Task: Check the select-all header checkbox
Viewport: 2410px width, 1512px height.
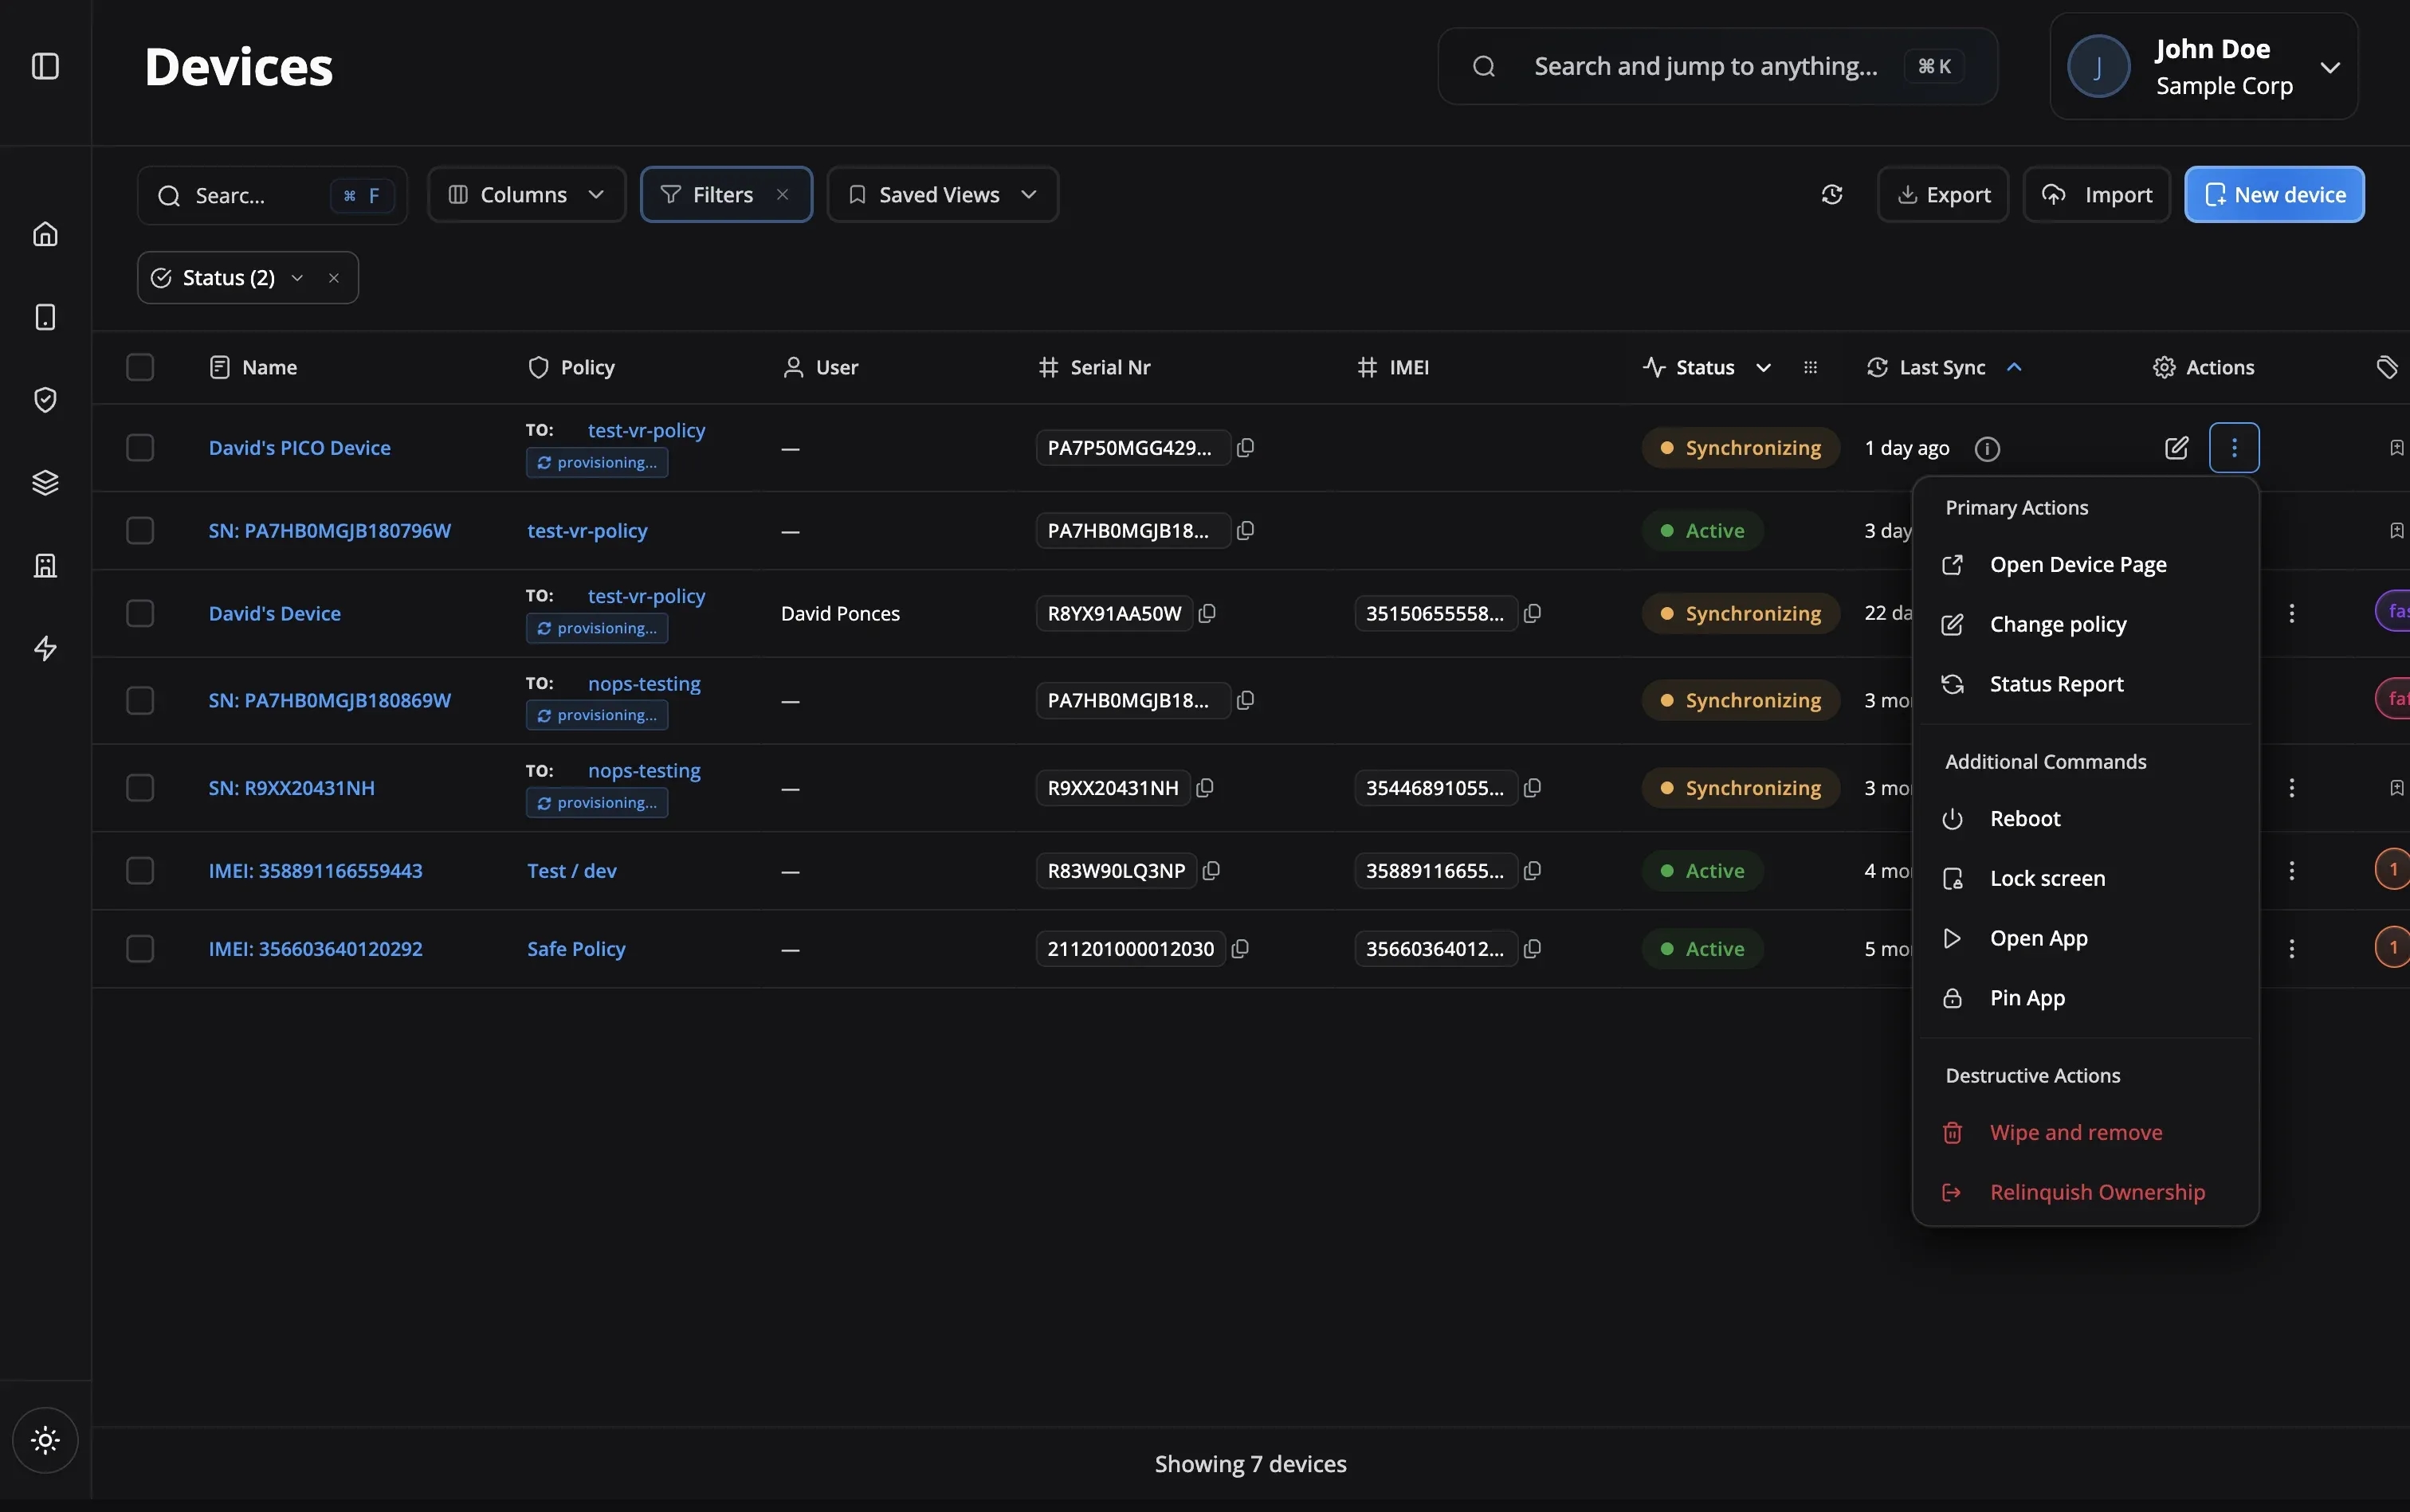Action: tap(140, 367)
